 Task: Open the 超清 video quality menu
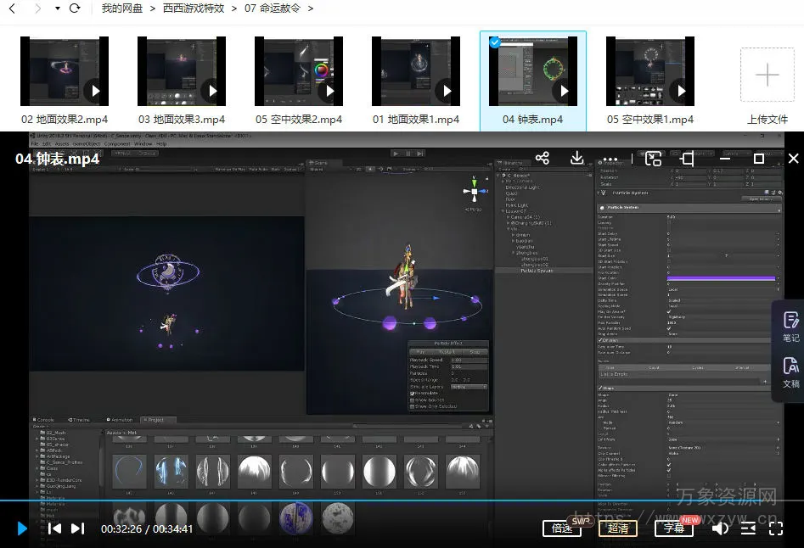pos(618,528)
